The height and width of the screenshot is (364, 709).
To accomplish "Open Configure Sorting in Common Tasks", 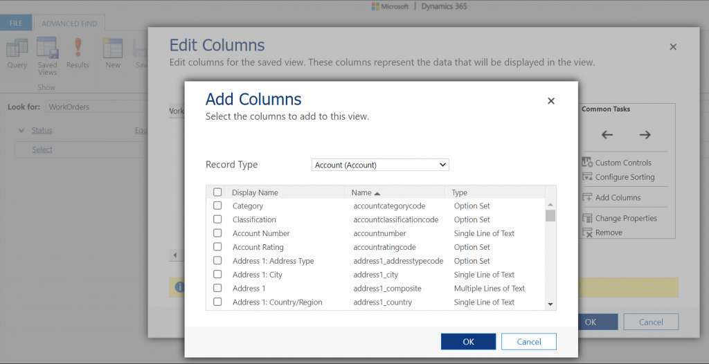I will [x=618, y=177].
